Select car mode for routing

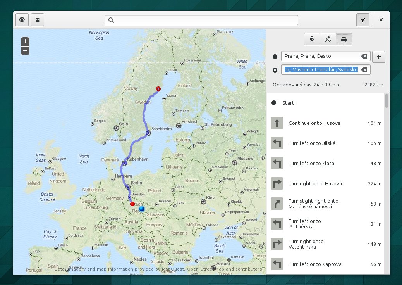(x=344, y=39)
